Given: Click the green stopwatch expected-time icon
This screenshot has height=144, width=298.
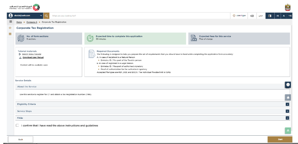Looking at the screenshot, I should [90, 38].
